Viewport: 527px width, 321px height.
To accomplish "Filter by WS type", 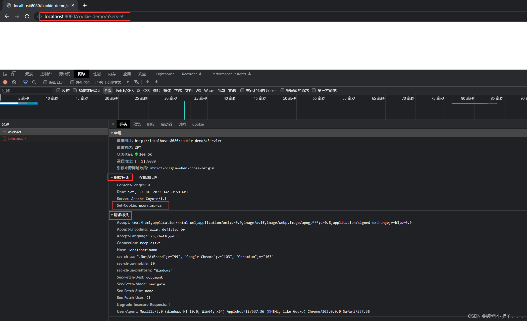I will [x=198, y=90].
